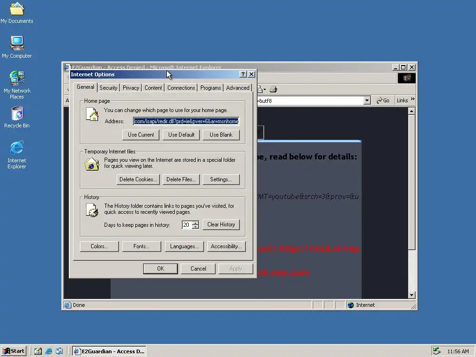The image size is (476, 357).
Task: Switch to the Connections tab
Action: click(181, 88)
